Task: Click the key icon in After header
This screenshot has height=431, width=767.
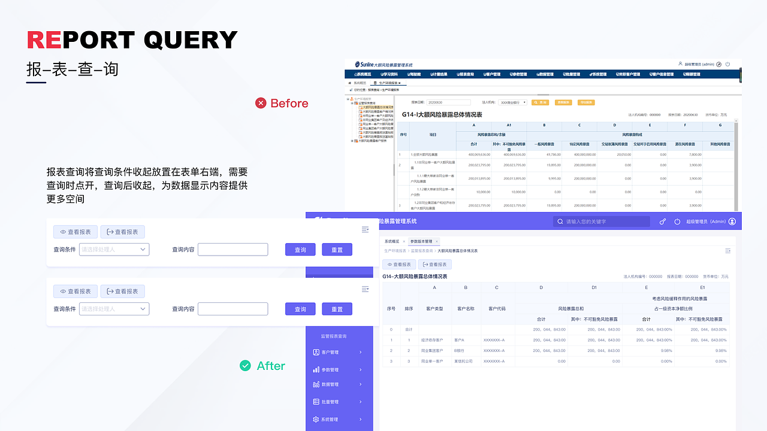Action: point(663,221)
